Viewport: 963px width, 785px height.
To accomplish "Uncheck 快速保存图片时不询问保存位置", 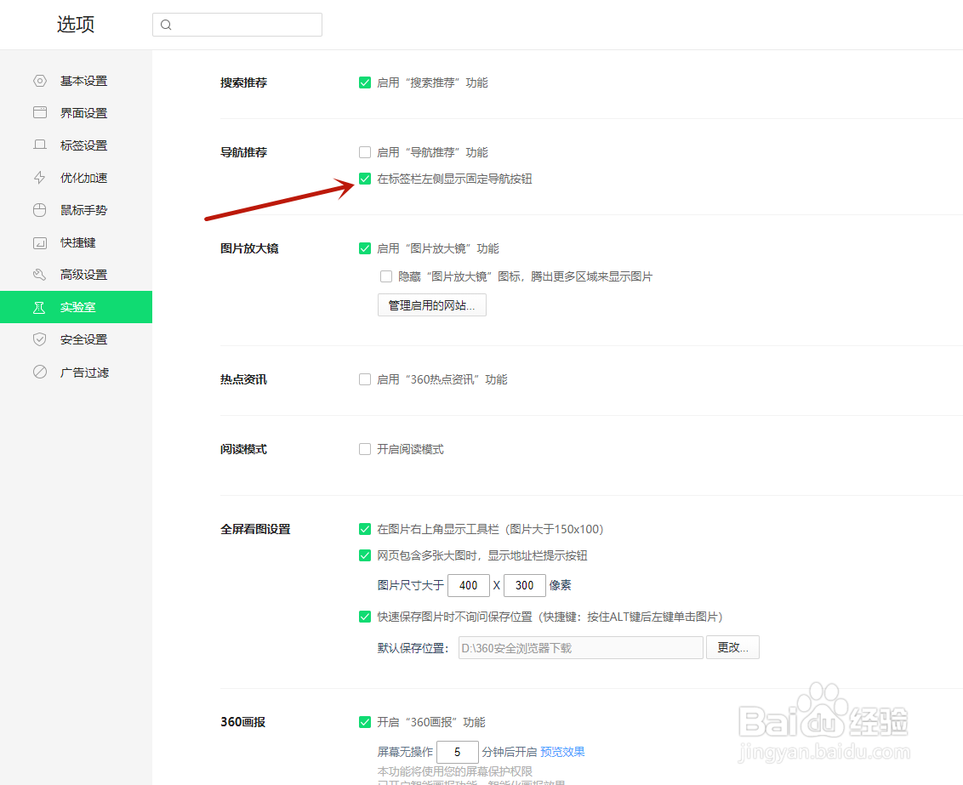I will (365, 617).
